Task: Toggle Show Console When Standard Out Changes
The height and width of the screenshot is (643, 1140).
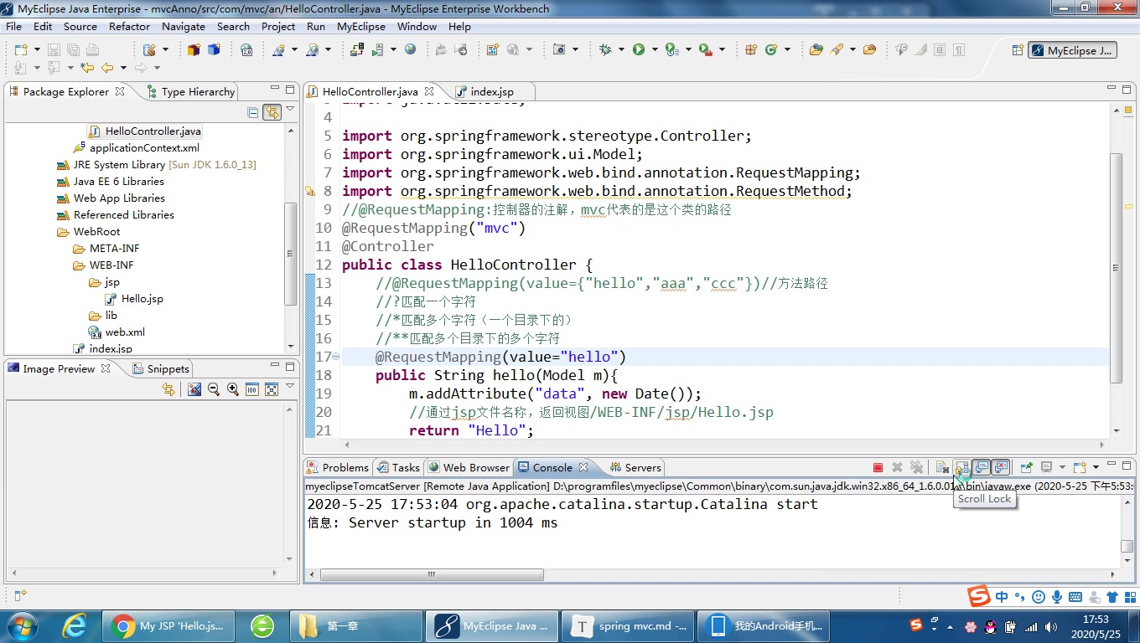Action: pos(980,467)
